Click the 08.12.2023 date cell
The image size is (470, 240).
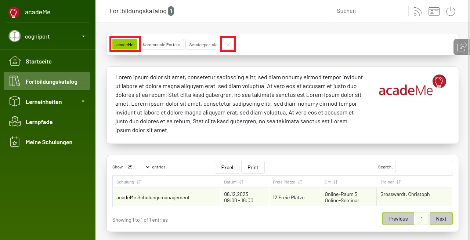[245, 197]
